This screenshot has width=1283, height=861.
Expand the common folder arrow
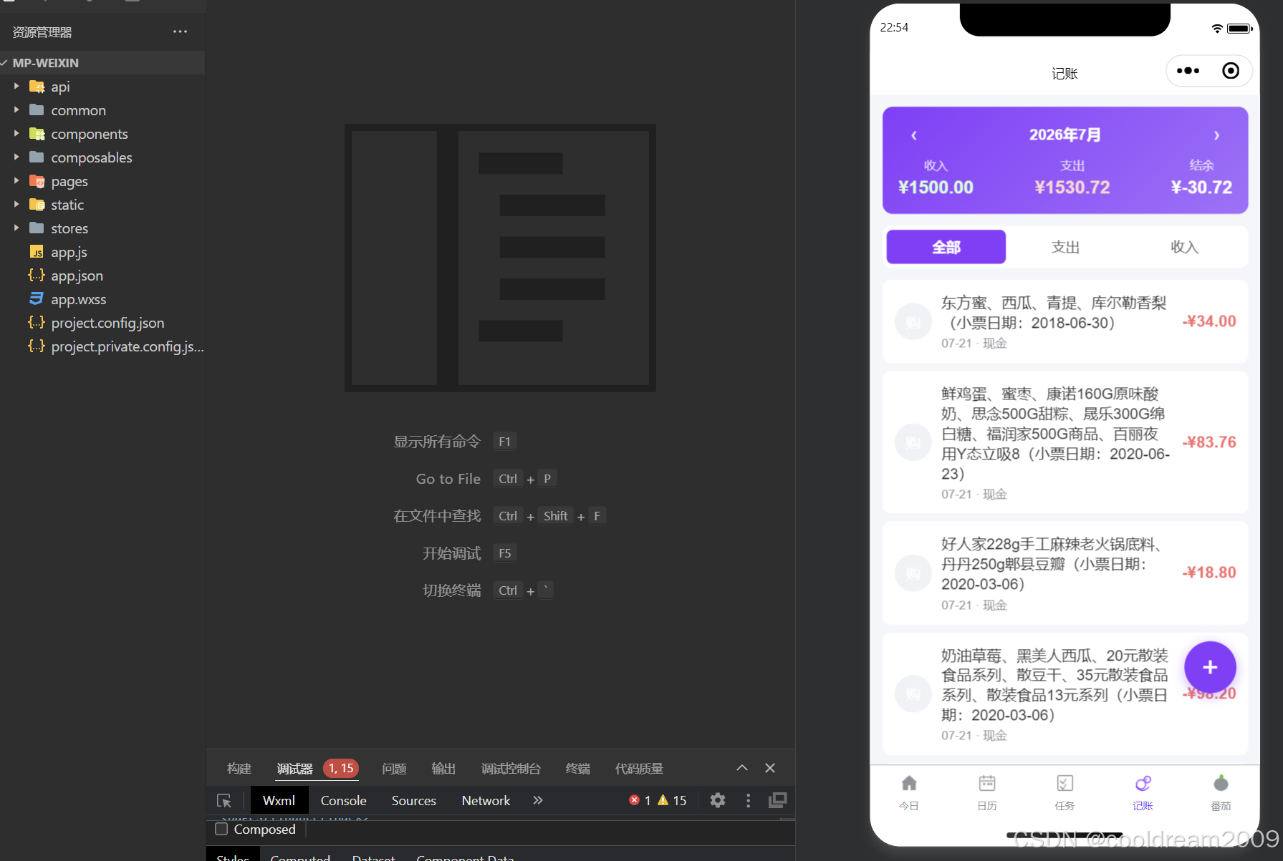tap(16, 110)
